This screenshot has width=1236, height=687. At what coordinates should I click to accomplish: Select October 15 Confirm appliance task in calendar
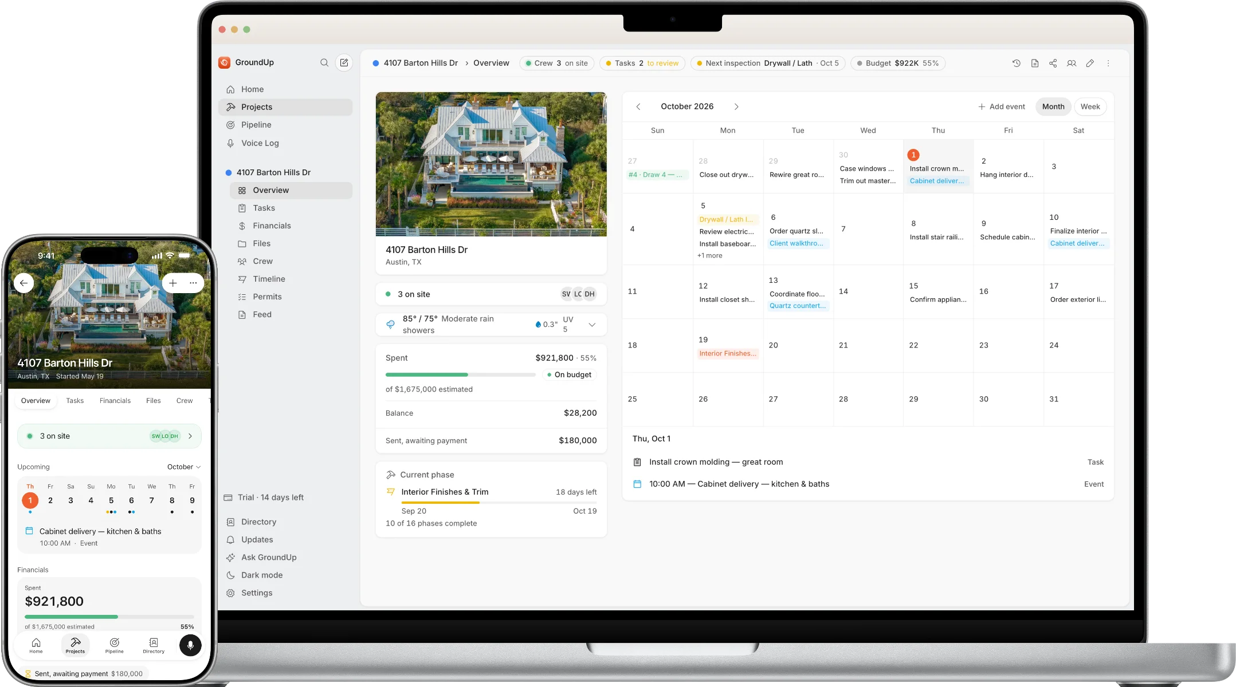click(x=938, y=299)
